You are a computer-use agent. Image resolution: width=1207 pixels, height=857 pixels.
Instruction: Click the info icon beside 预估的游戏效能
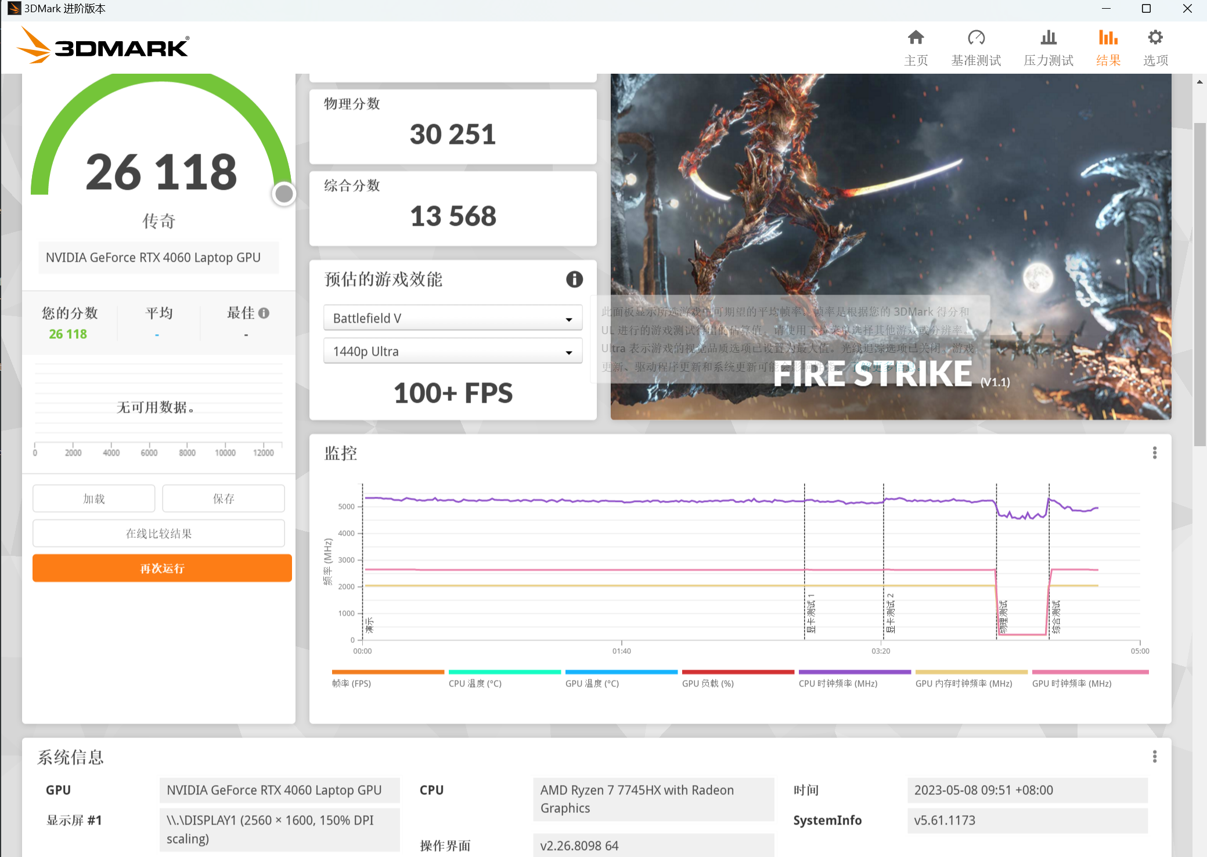click(574, 279)
